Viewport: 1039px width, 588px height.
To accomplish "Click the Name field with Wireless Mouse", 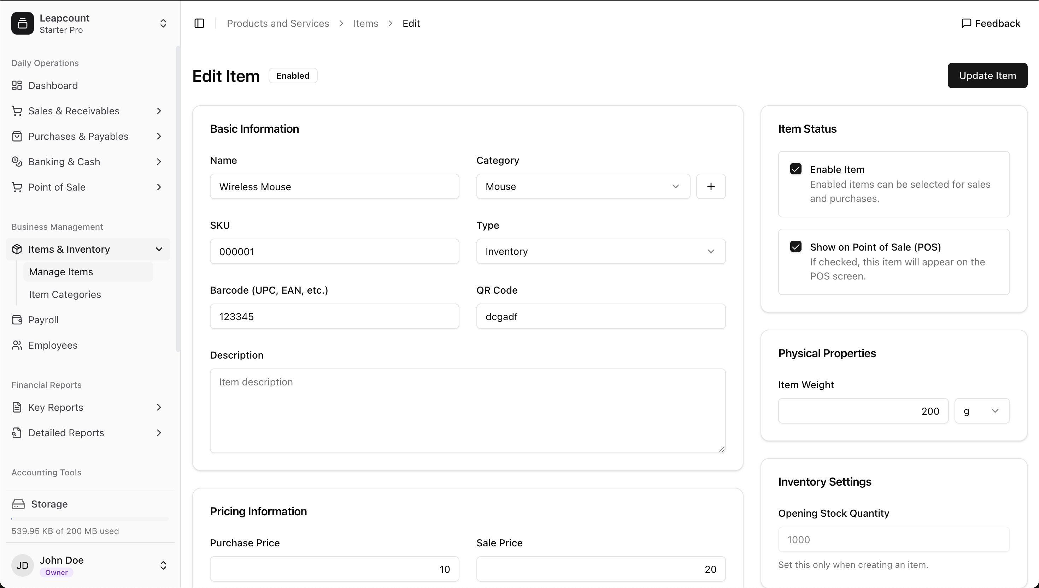I will 334,187.
